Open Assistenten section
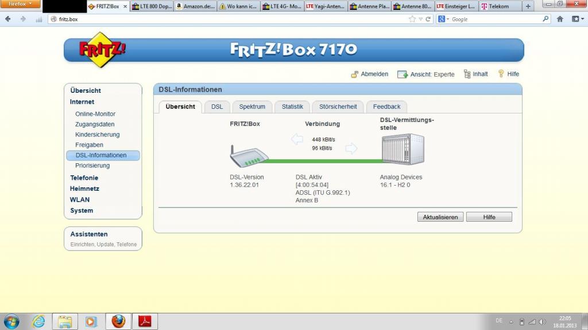 [x=89, y=234]
